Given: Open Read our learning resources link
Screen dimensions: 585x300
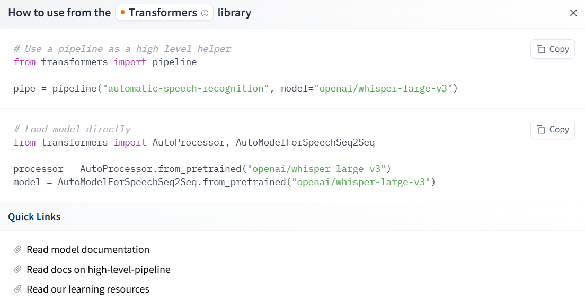Looking at the screenshot, I should [88, 289].
